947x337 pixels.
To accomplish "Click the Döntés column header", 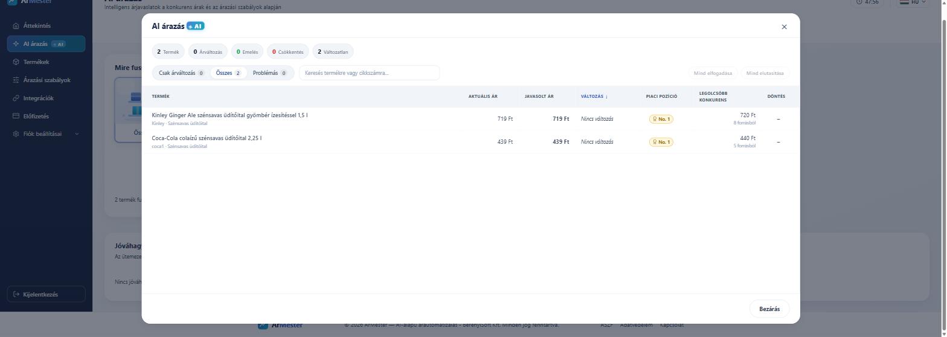I will coord(776,97).
